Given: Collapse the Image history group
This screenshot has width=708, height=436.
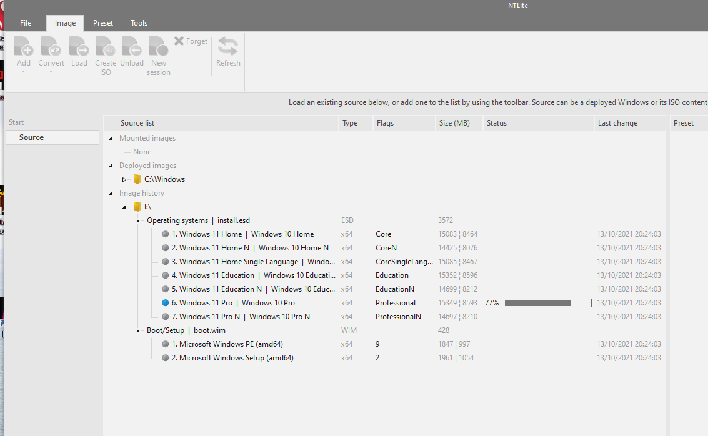Looking at the screenshot, I should [x=110, y=193].
